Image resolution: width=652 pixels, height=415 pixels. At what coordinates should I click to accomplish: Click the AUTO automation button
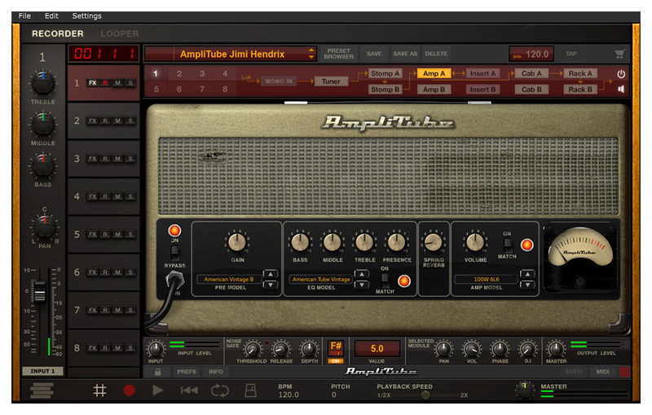click(574, 372)
